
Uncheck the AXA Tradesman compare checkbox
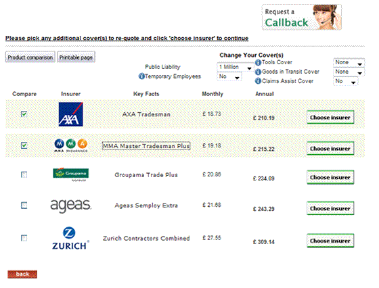[x=24, y=114]
